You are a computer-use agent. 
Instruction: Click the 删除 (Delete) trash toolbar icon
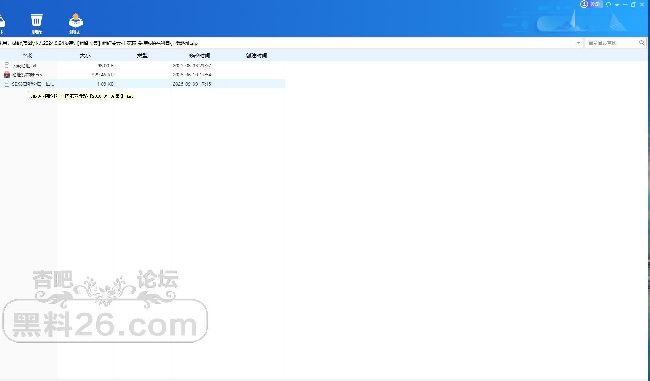[37, 21]
